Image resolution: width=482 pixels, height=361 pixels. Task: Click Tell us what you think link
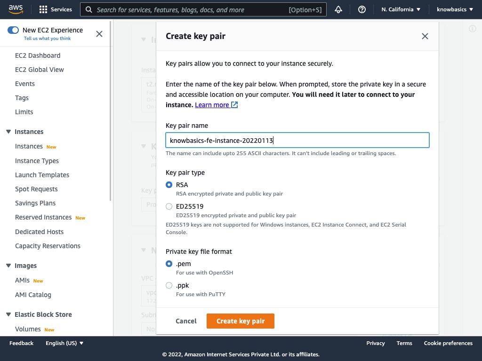[48, 39]
